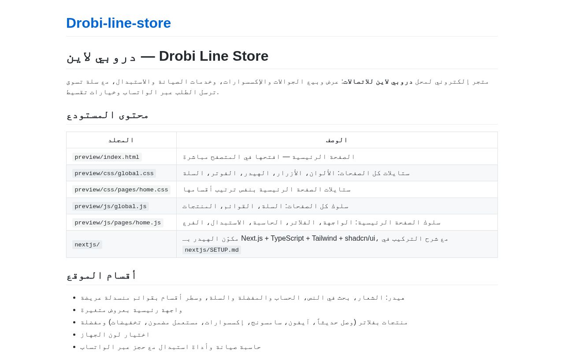Click the bullet واجهة رئيسية بعروض متغيرة
The image size is (564, 352).
pyautogui.click(x=131, y=310)
